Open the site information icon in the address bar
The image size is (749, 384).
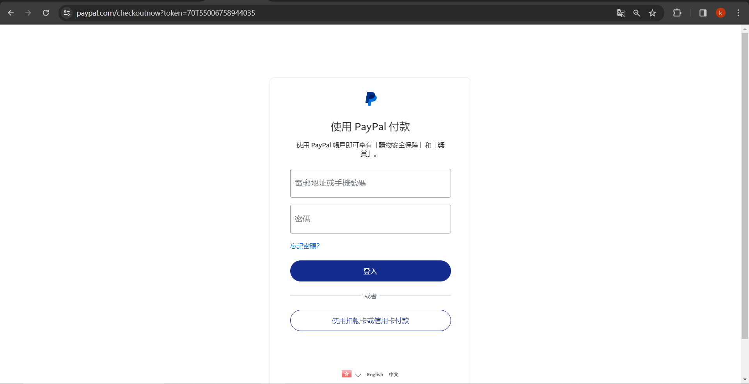click(67, 13)
